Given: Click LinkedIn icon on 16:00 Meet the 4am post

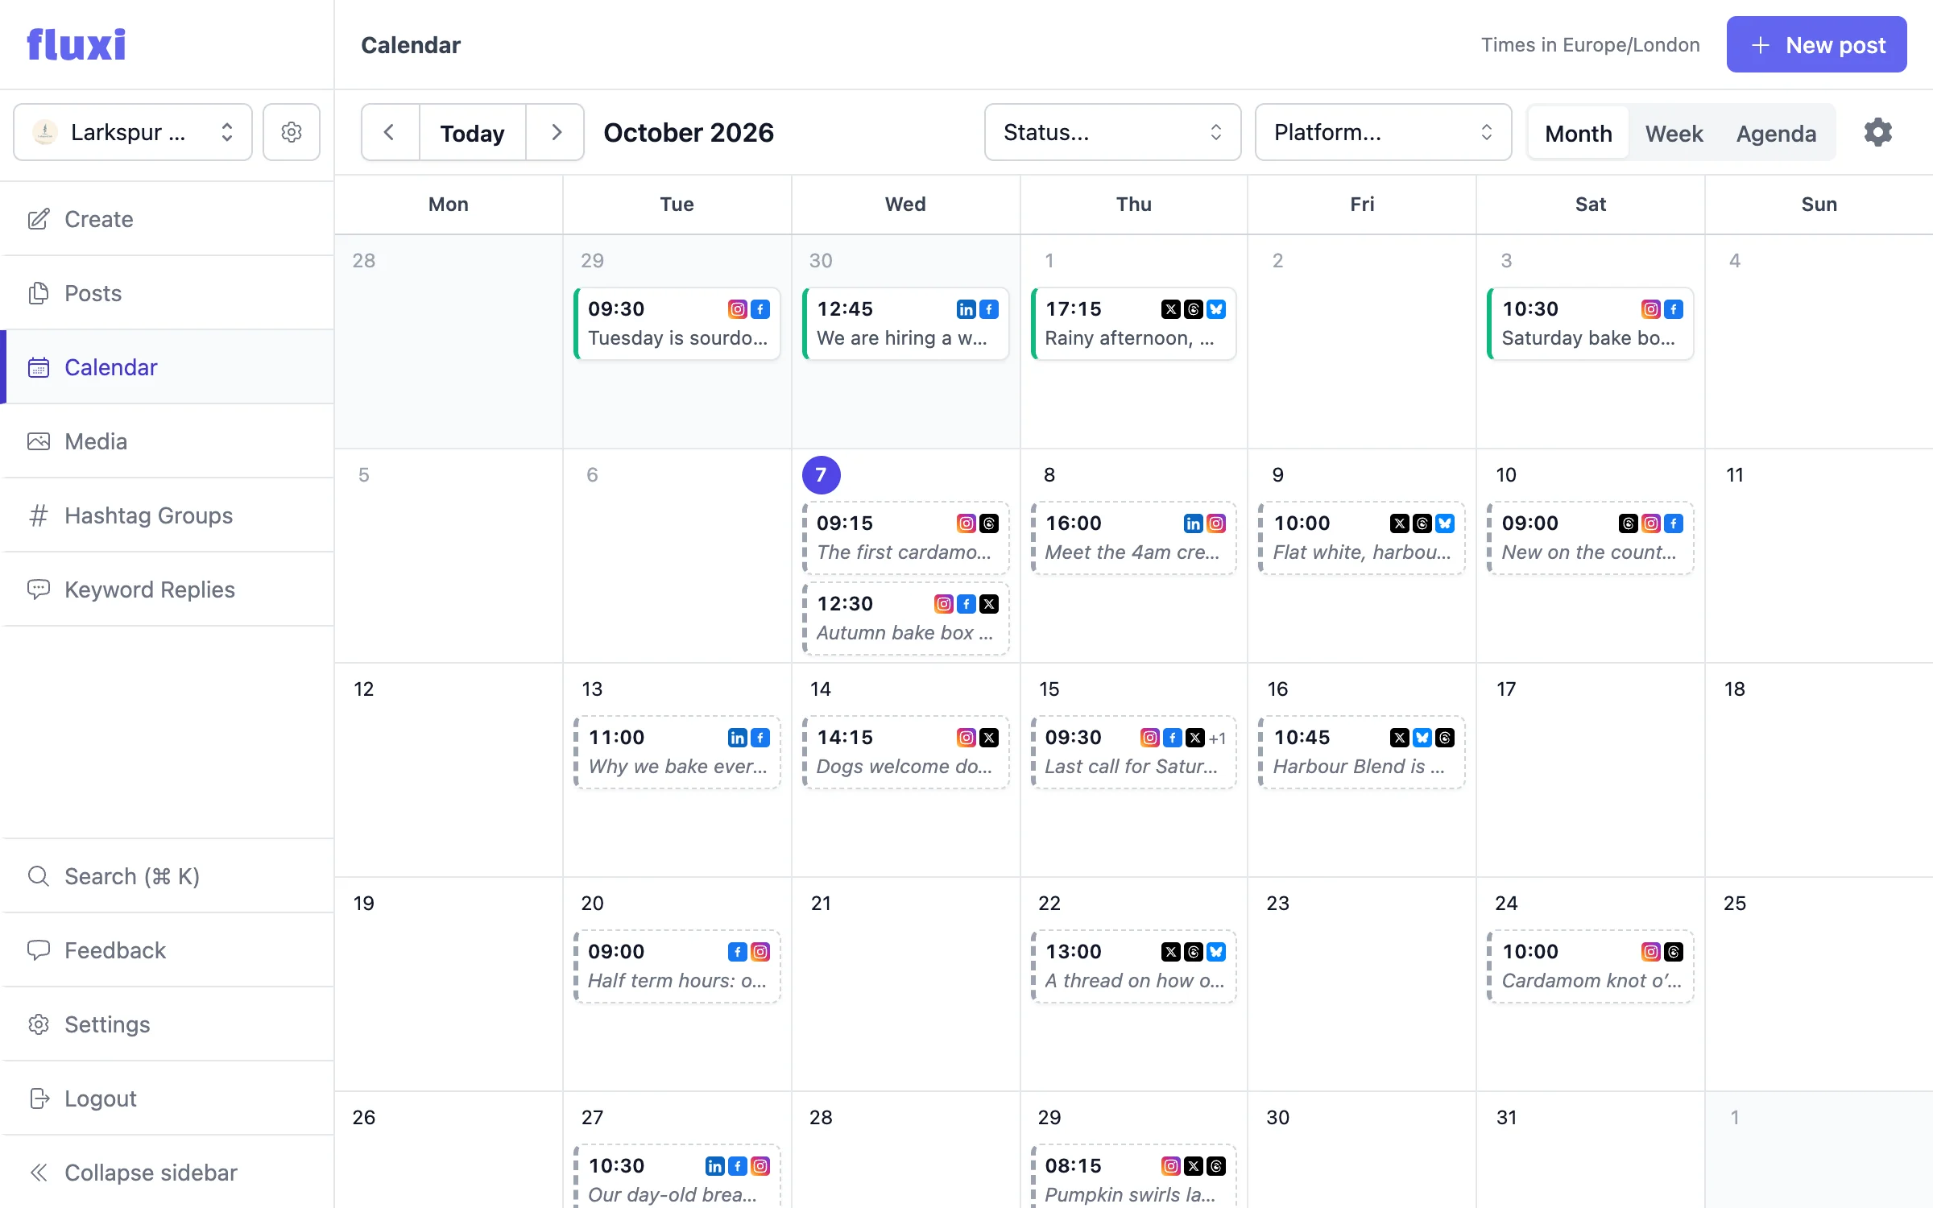Looking at the screenshot, I should tap(1193, 523).
